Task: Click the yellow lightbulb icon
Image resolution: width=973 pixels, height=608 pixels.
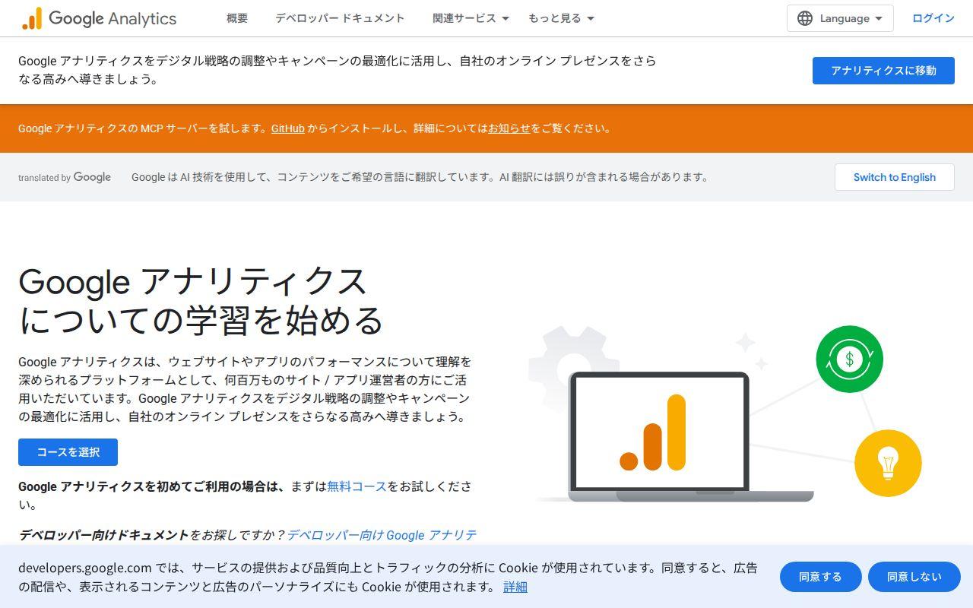Action: (888, 463)
